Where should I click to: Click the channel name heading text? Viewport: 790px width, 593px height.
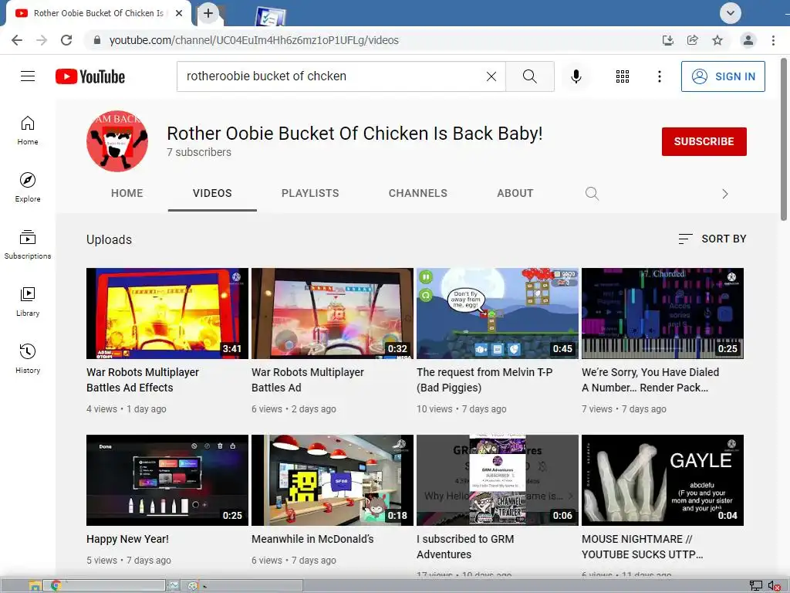355,133
